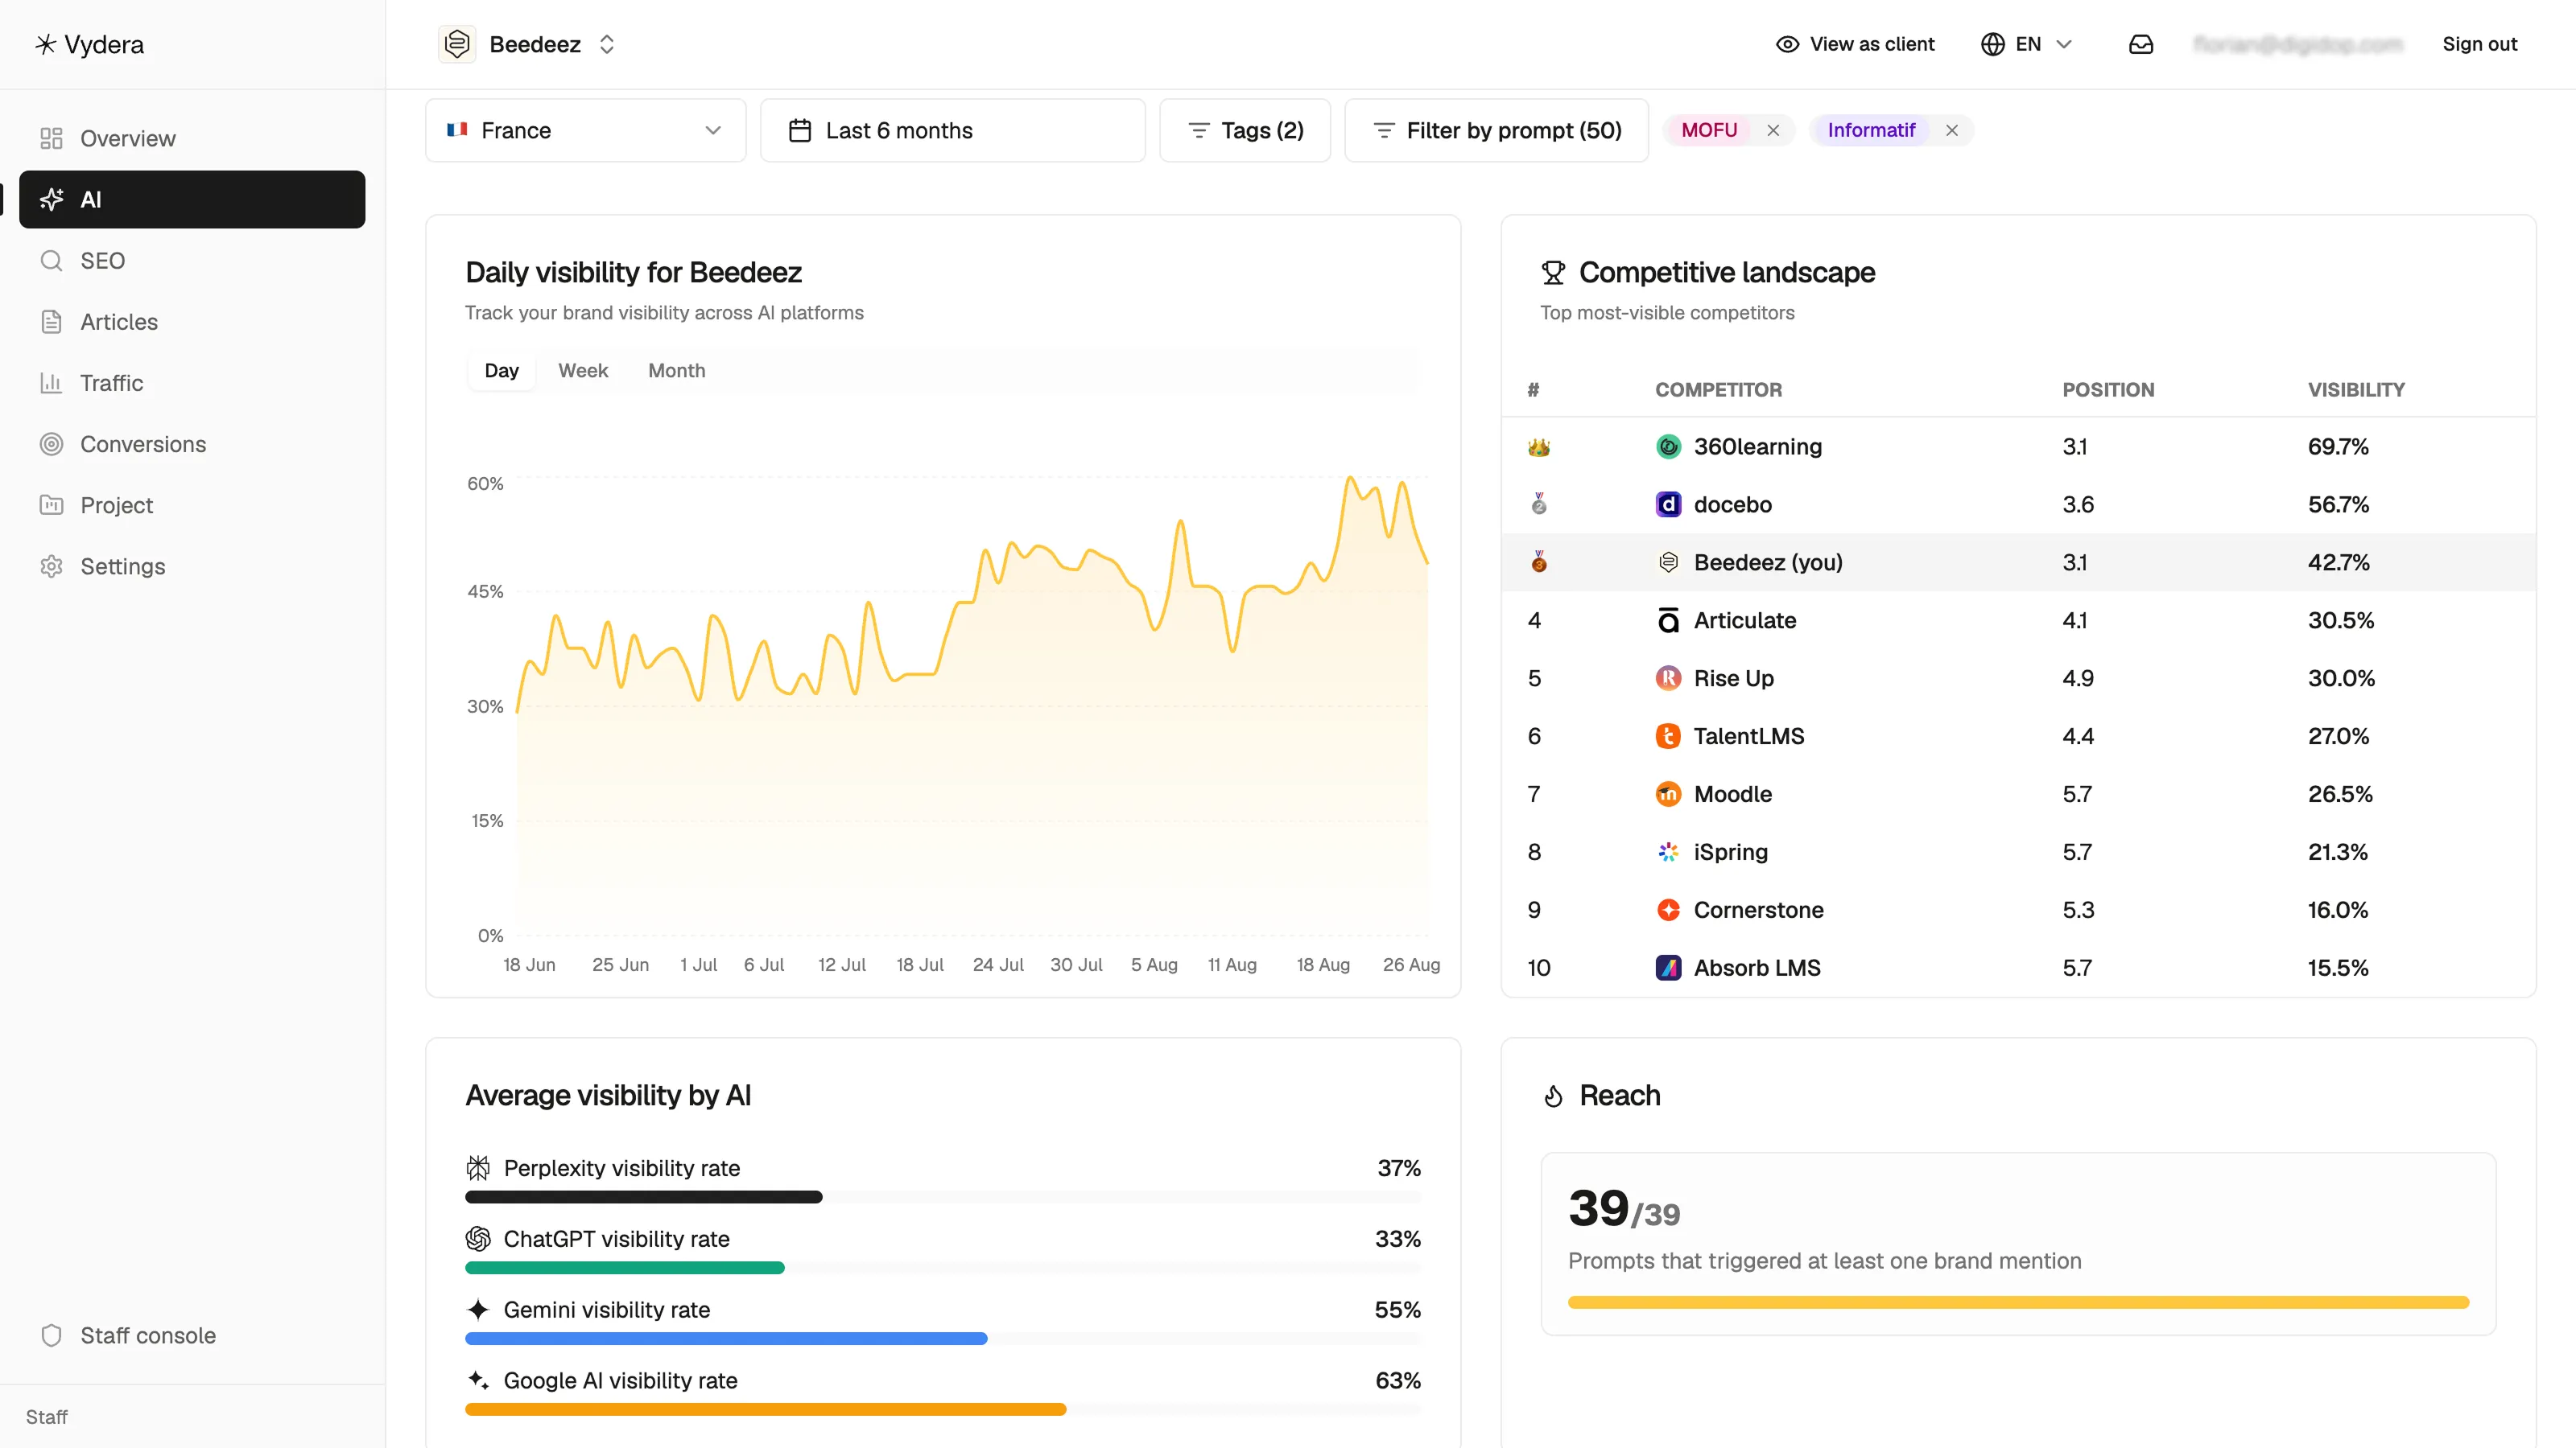The height and width of the screenshot is (1448, 2576).
Task: Click the Rise Up logo icon
Action: point(1668,677)
